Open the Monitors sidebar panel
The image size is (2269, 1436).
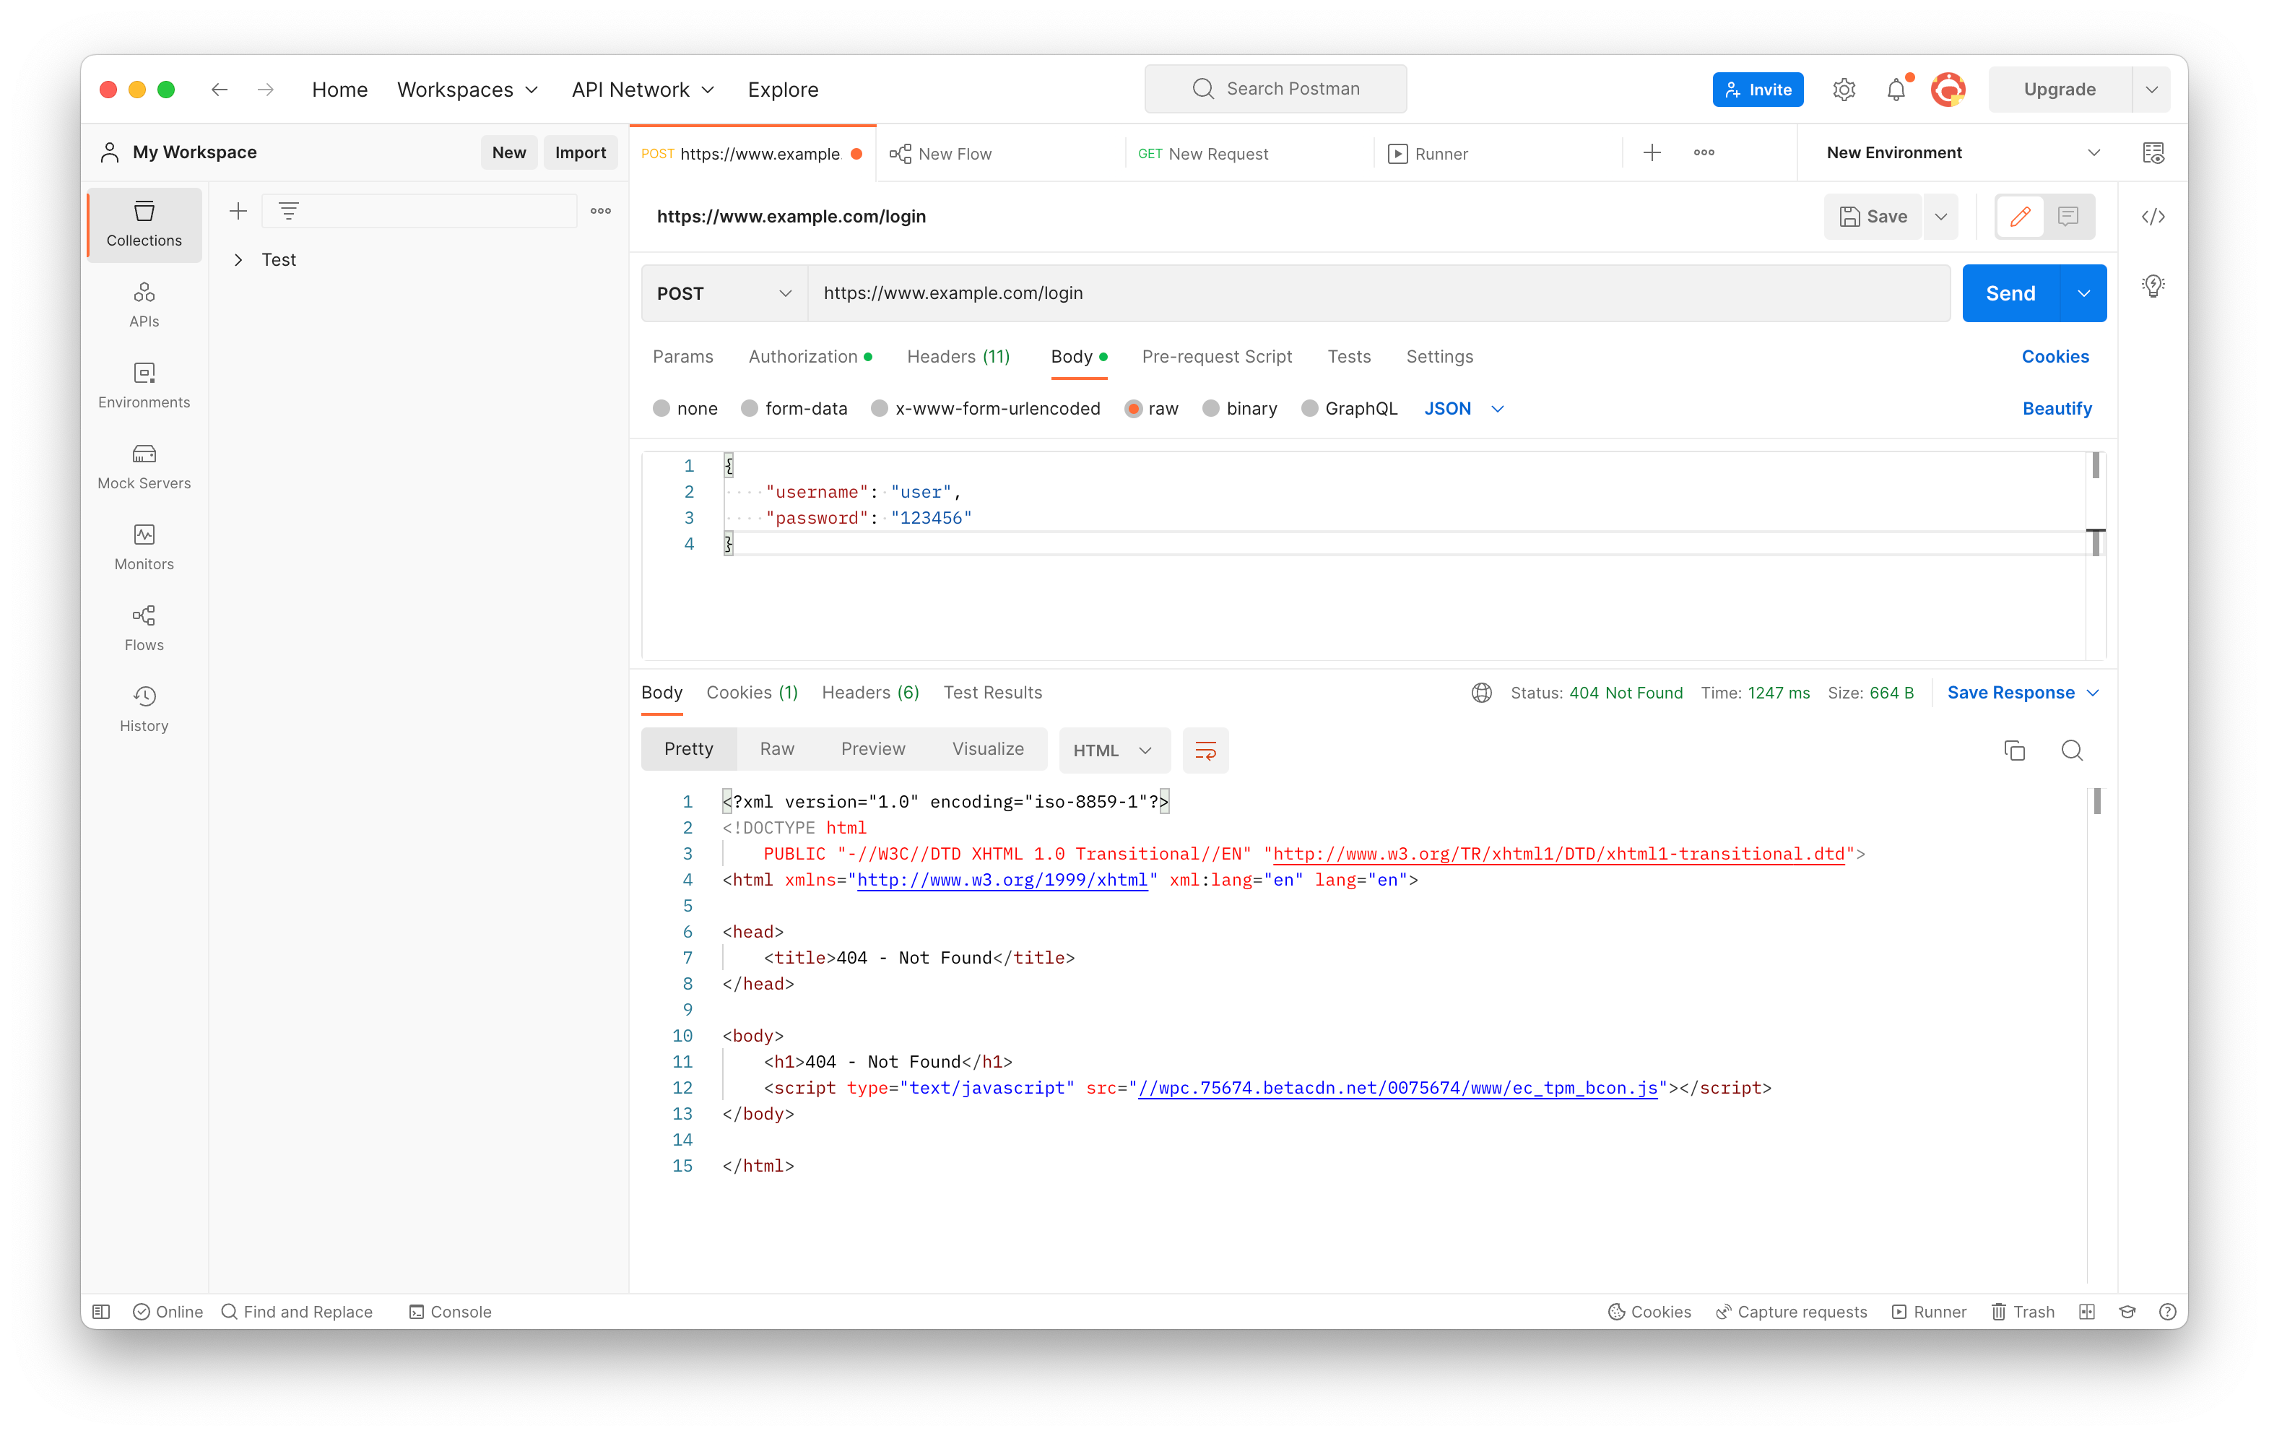[143, 548]
